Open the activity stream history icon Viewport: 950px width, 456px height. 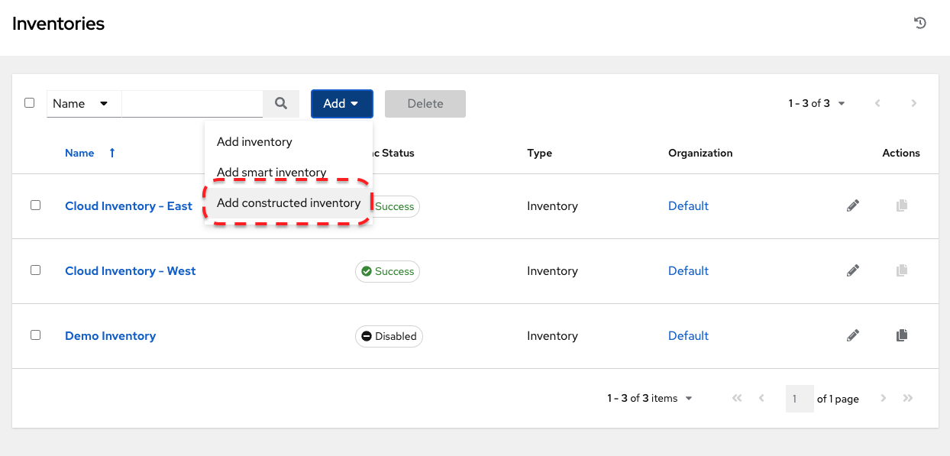pyautogui.click(x=920, y=23)
